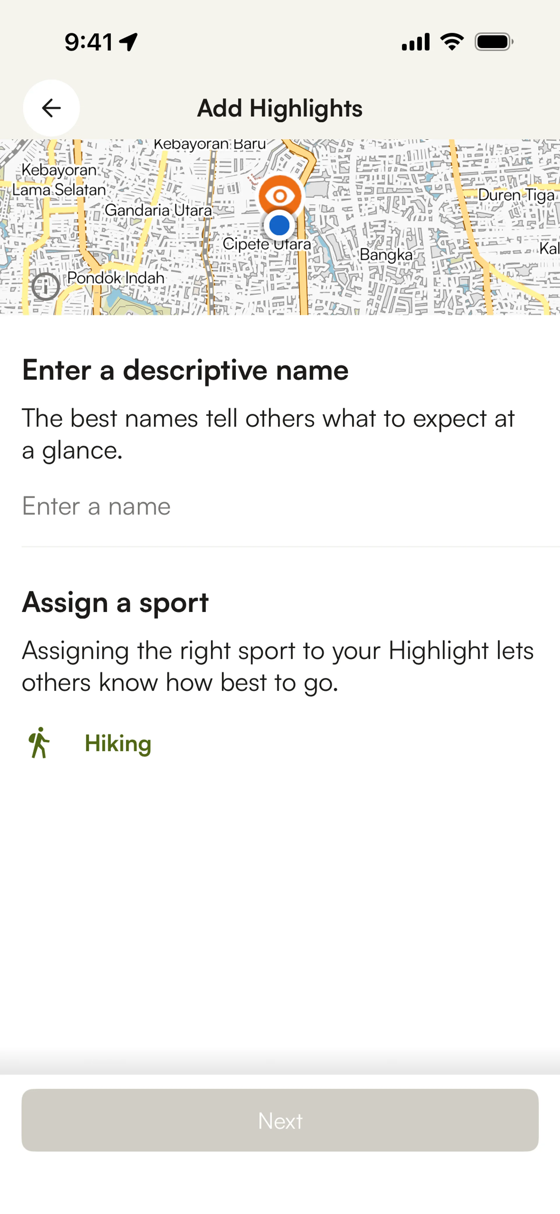The width and height of the screenshot is (560, 1214).
Task: Focus the "Enter a name" field
Action: 280,506
